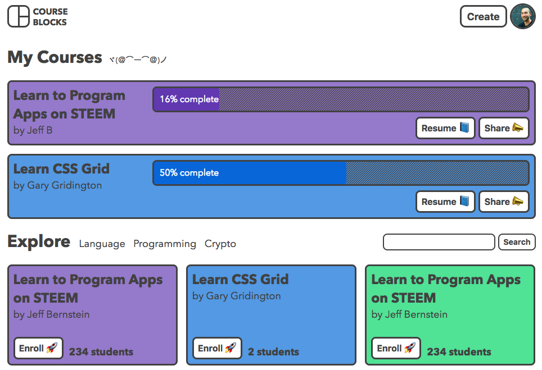Resume the Learn CSS Grid course
The image size is (542, 370).
point(445,202)
